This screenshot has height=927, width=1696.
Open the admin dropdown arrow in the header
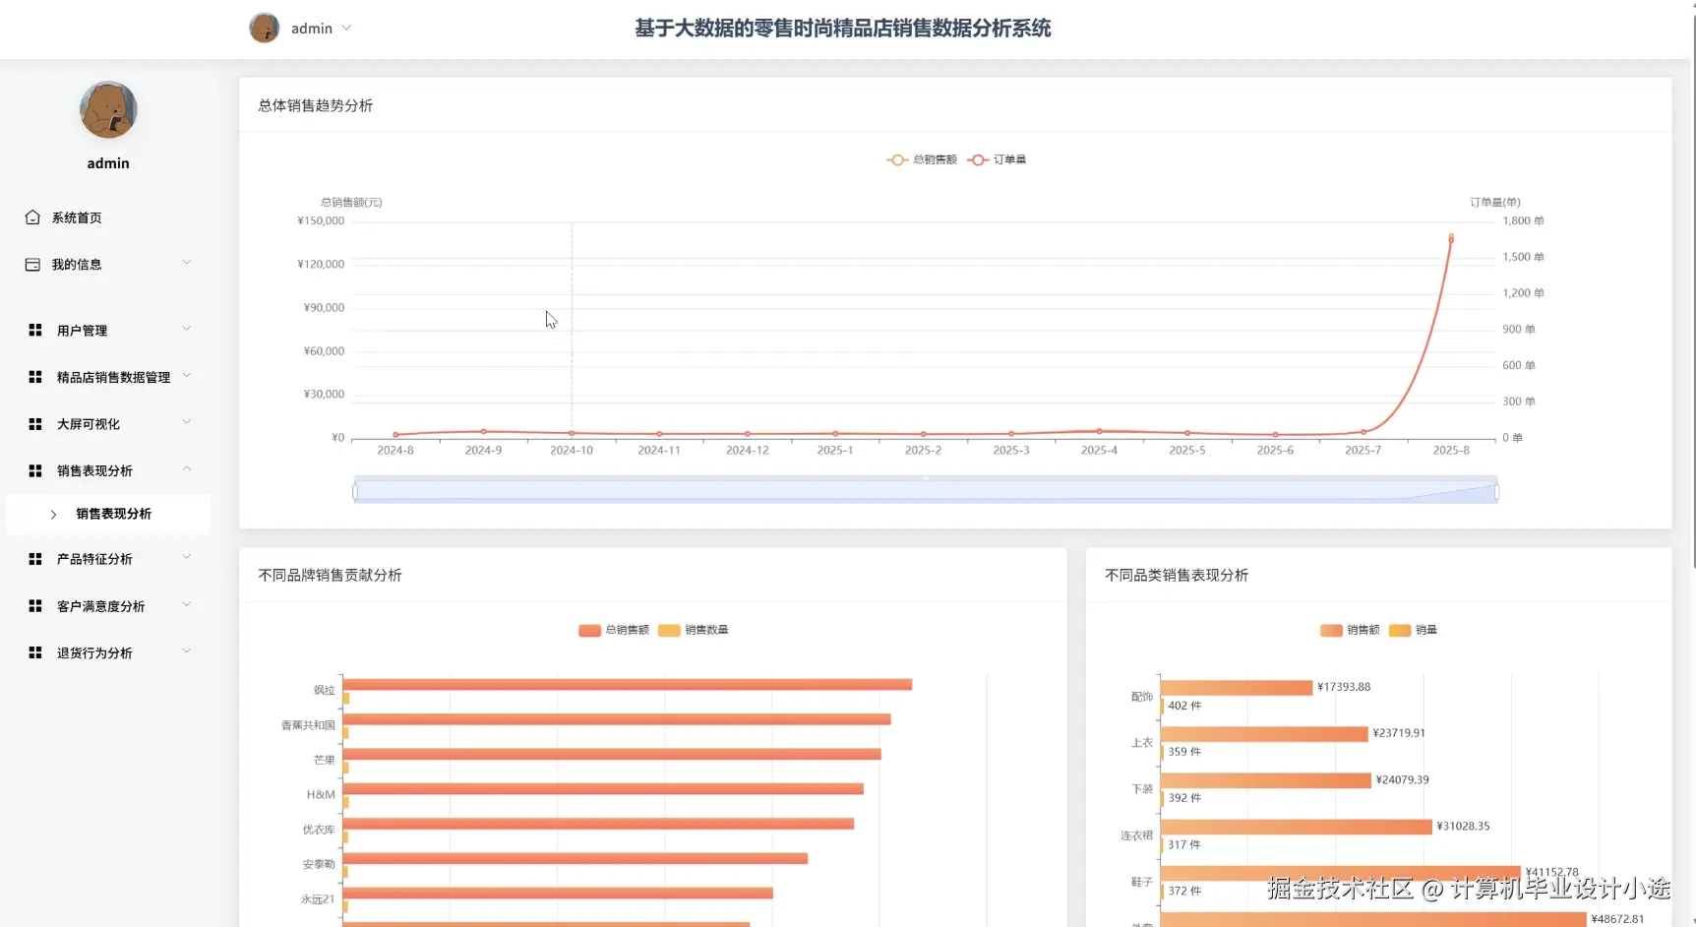click(x=346, y=29)
